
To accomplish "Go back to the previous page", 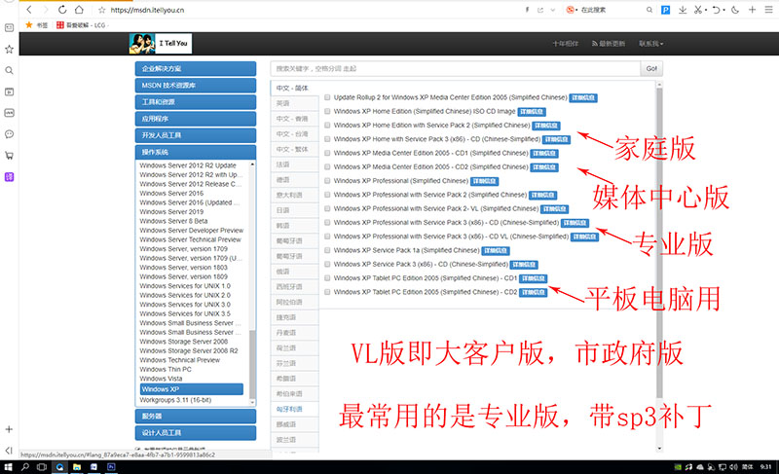I will tap(29, 10).
